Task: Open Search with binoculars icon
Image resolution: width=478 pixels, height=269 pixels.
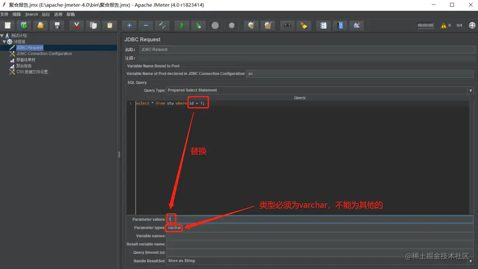Action: 287,26
